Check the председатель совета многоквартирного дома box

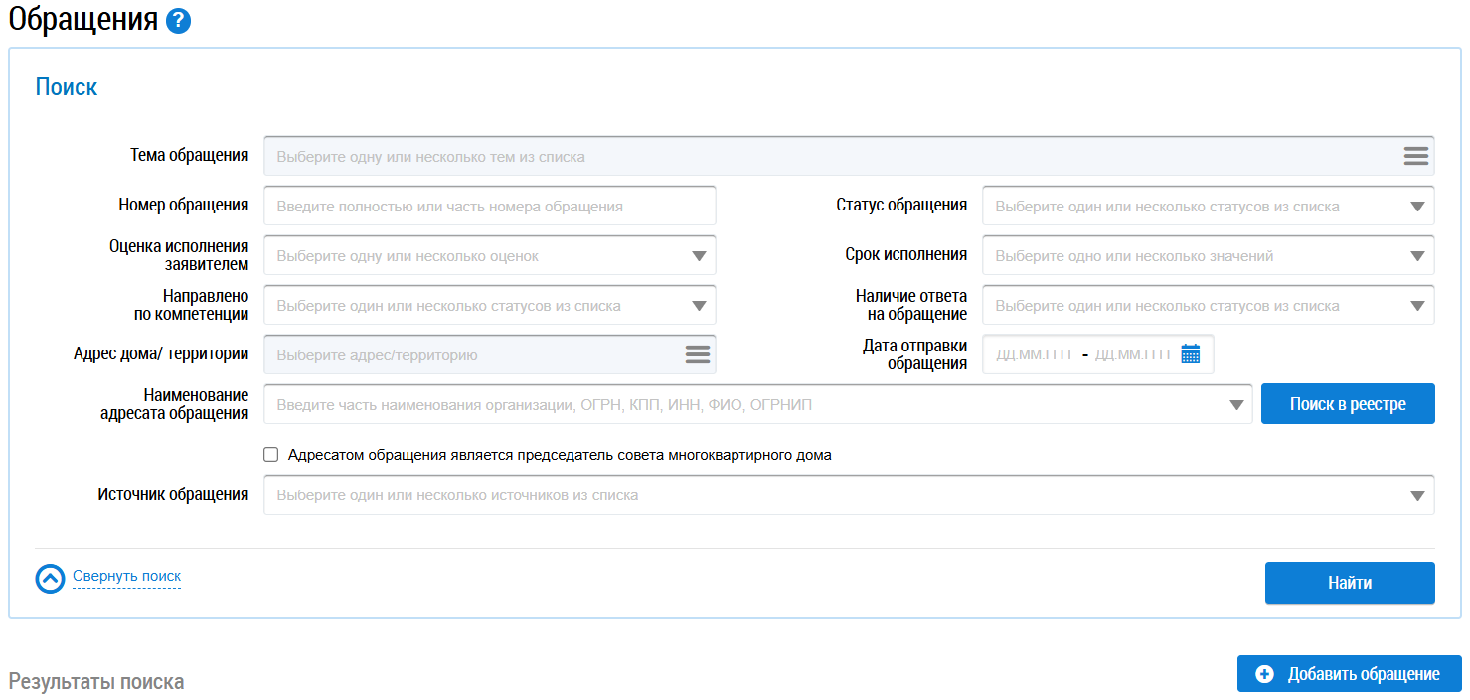tap(270, 455)
